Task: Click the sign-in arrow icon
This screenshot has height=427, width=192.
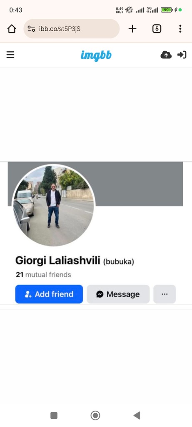Action: coord(182,55)
